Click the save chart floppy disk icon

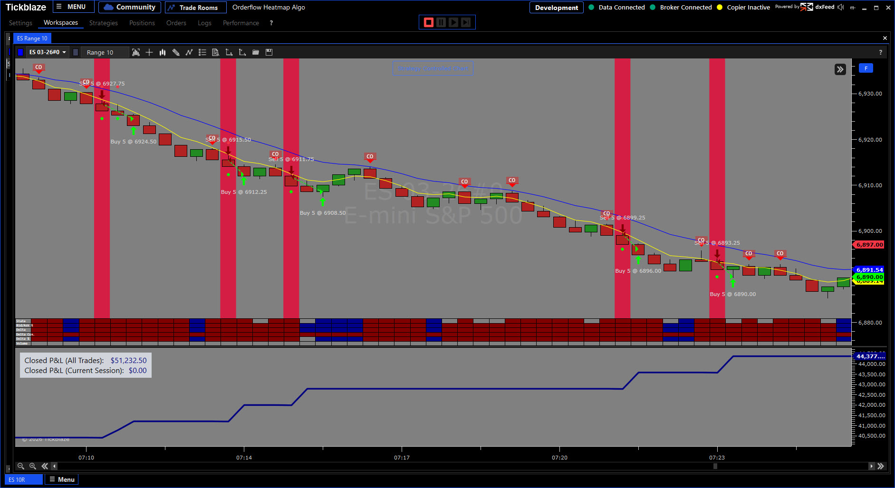point(269,52)
